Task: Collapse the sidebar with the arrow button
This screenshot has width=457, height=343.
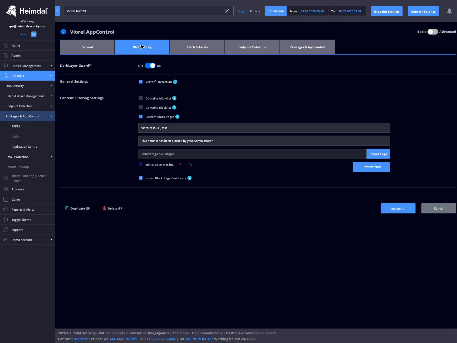Action: click(x=57, y=11)
